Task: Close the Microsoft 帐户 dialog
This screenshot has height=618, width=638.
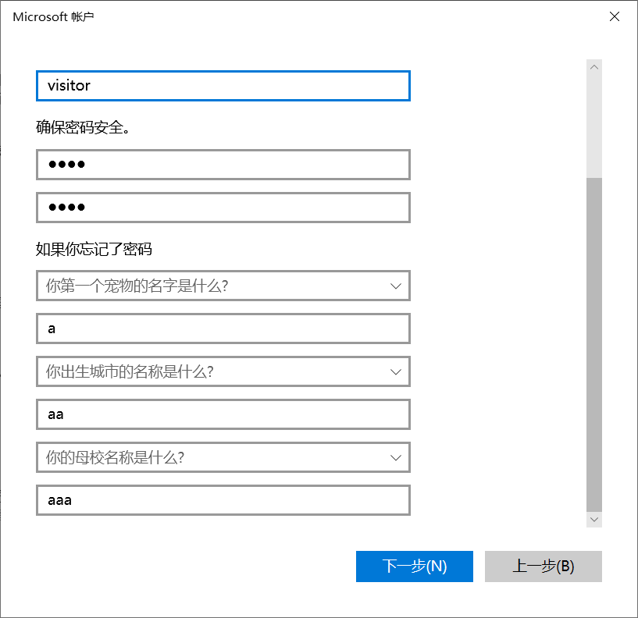Action: pyautogui.click(x=615, y=16)
